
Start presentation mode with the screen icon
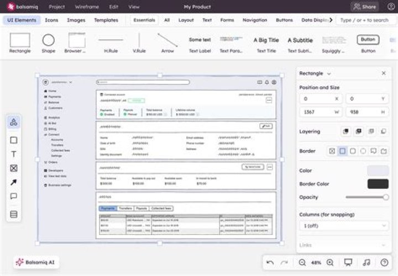(x=348, y=263)
